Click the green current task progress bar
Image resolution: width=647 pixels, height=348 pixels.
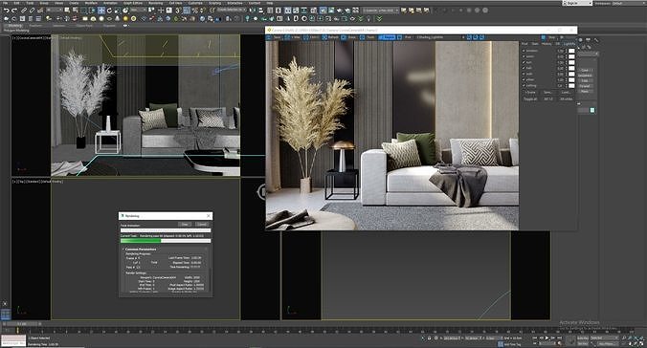166,241
